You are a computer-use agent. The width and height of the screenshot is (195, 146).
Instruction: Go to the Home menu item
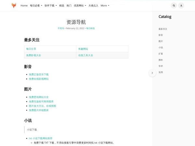24,6
